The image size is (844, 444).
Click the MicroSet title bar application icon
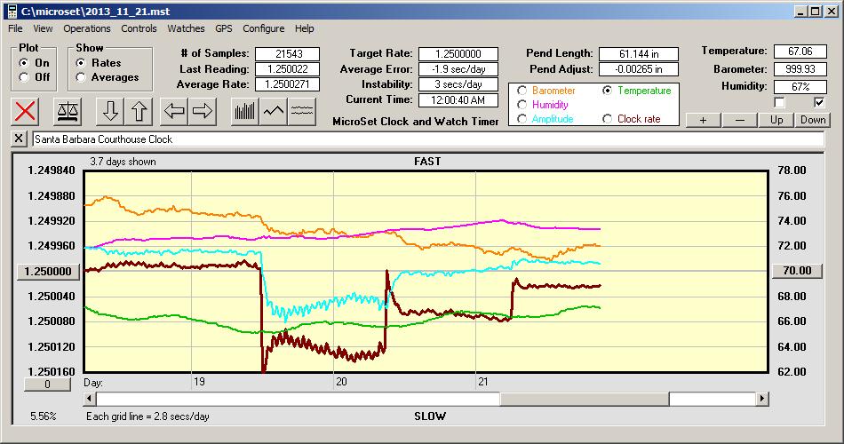point(12,12)
